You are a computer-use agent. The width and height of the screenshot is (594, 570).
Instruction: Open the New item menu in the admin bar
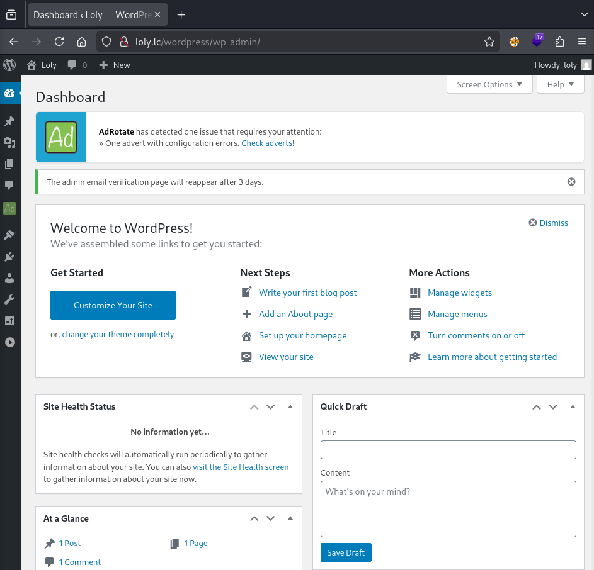click(114, 65)
